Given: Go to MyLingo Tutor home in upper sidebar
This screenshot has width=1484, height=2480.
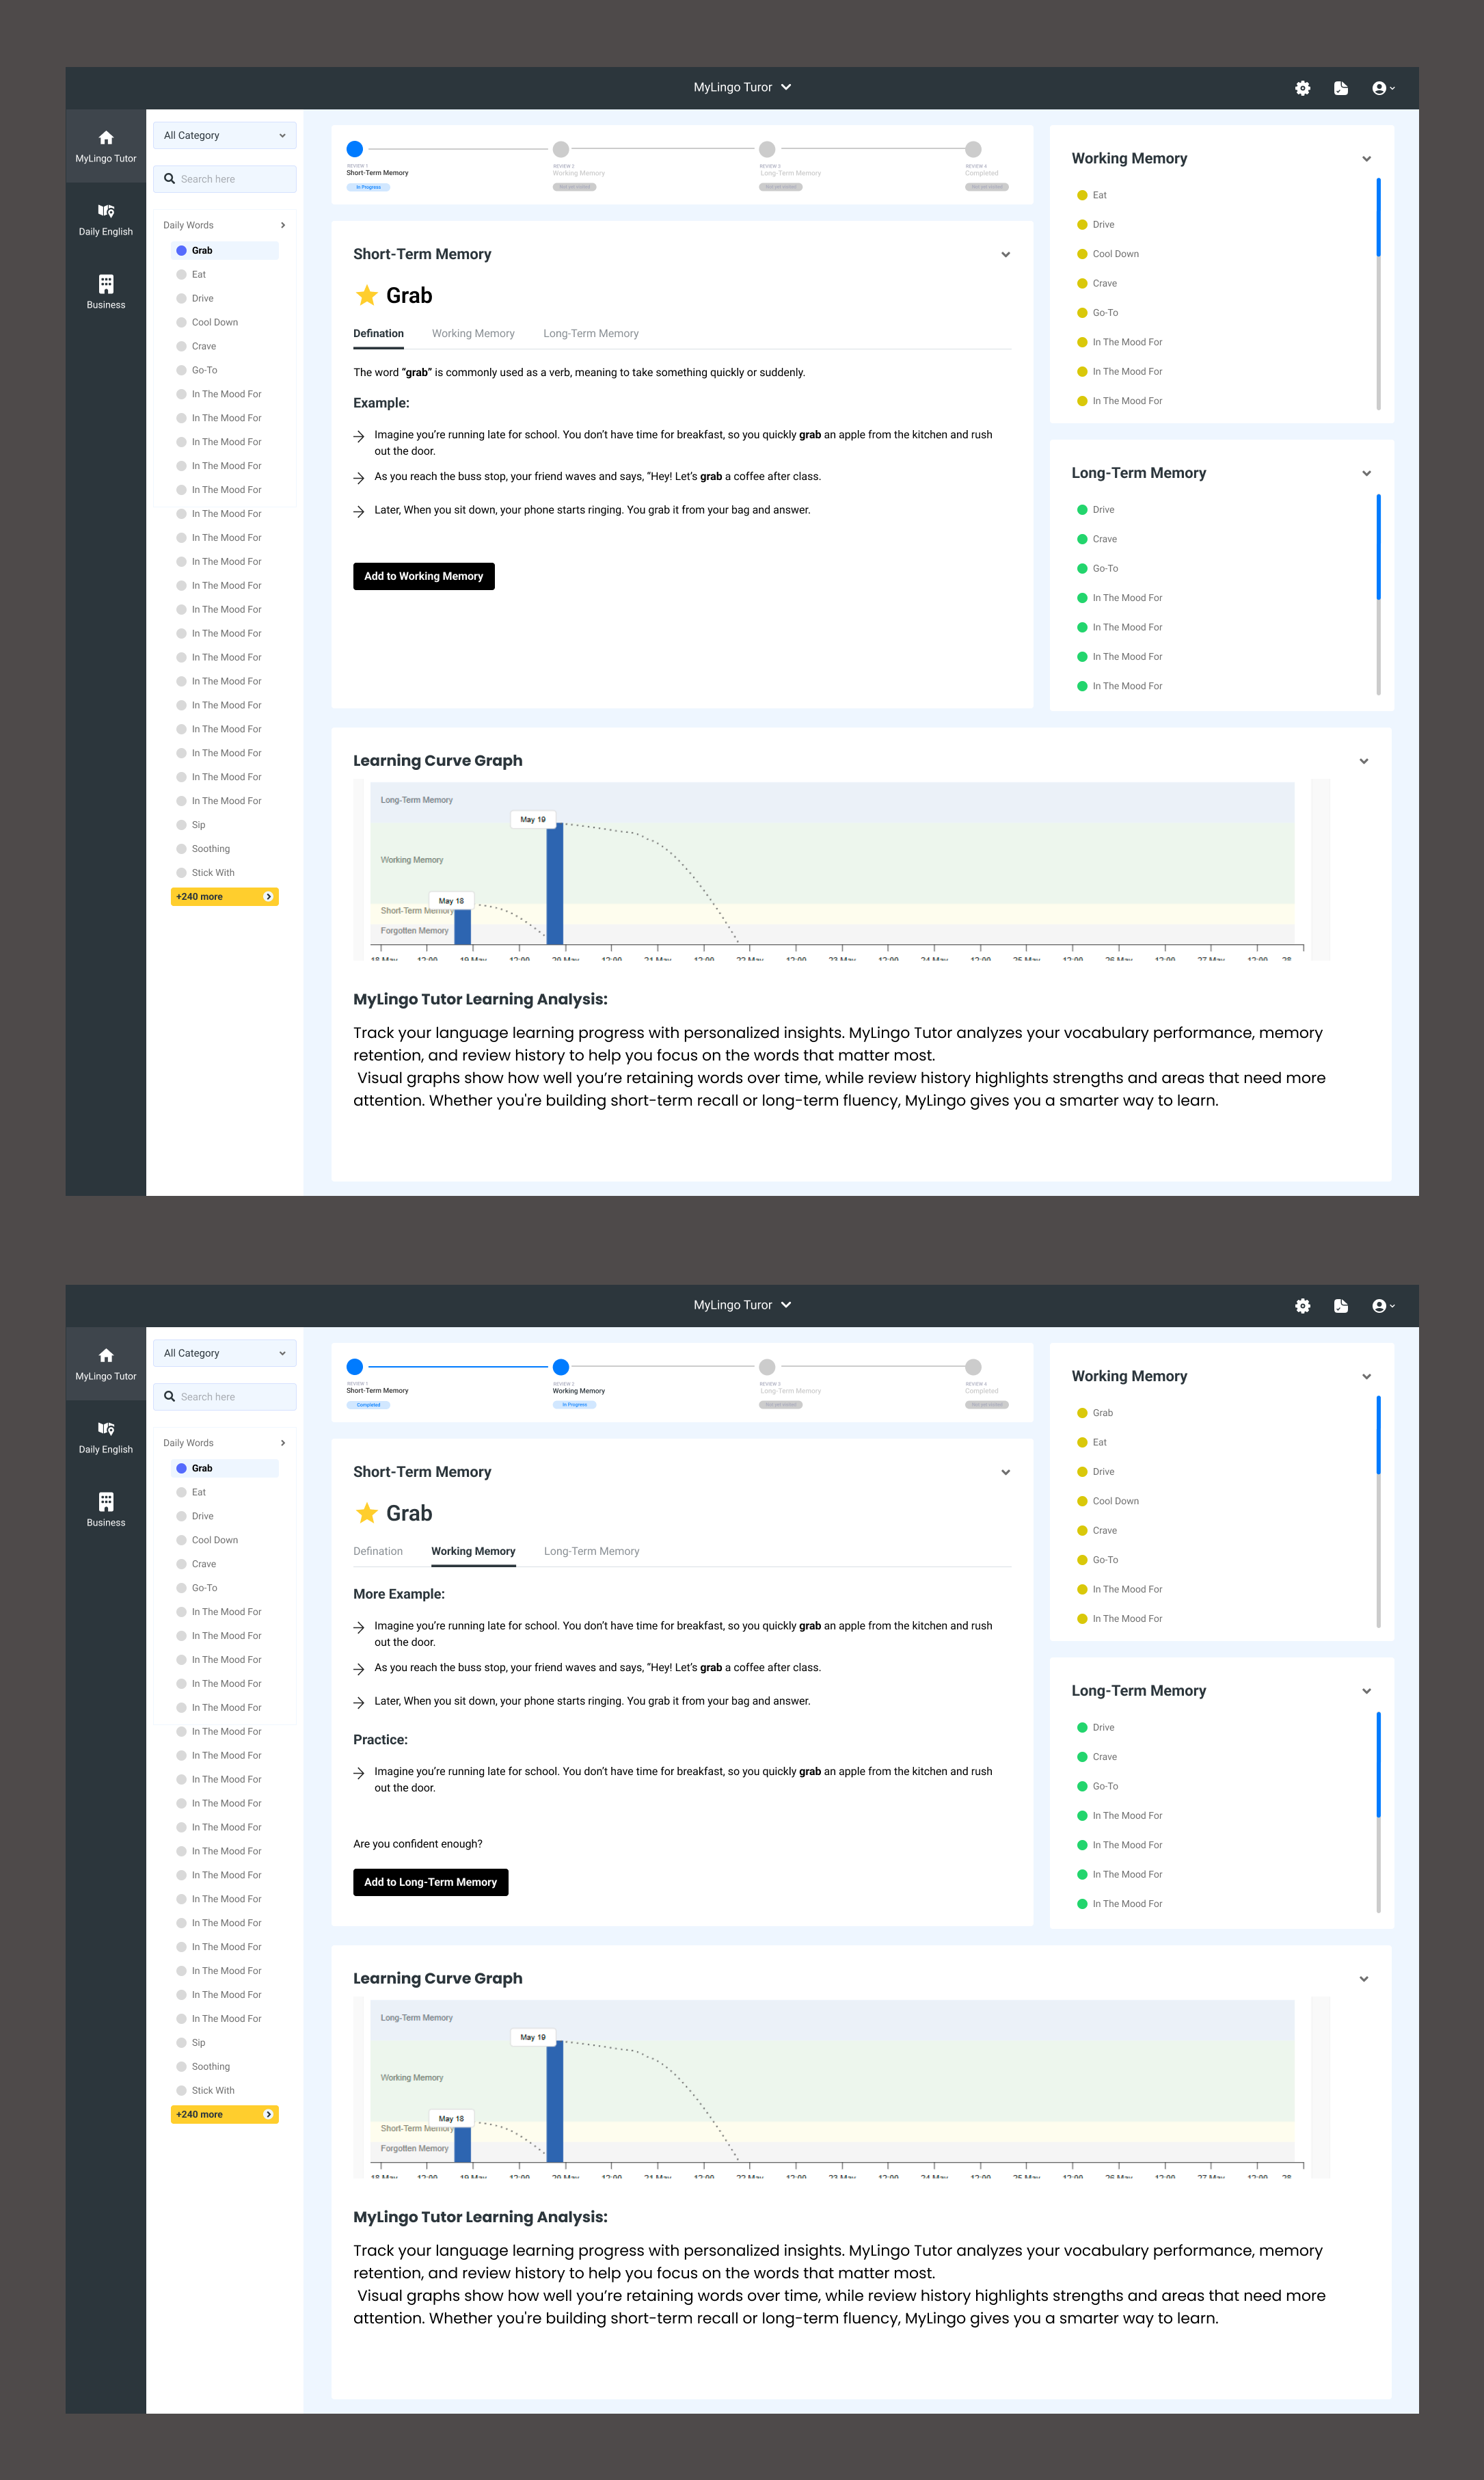Looking at the screenshot, I should point(106,146).
